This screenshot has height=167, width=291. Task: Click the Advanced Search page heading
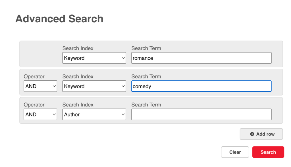[x=59, y=19]
